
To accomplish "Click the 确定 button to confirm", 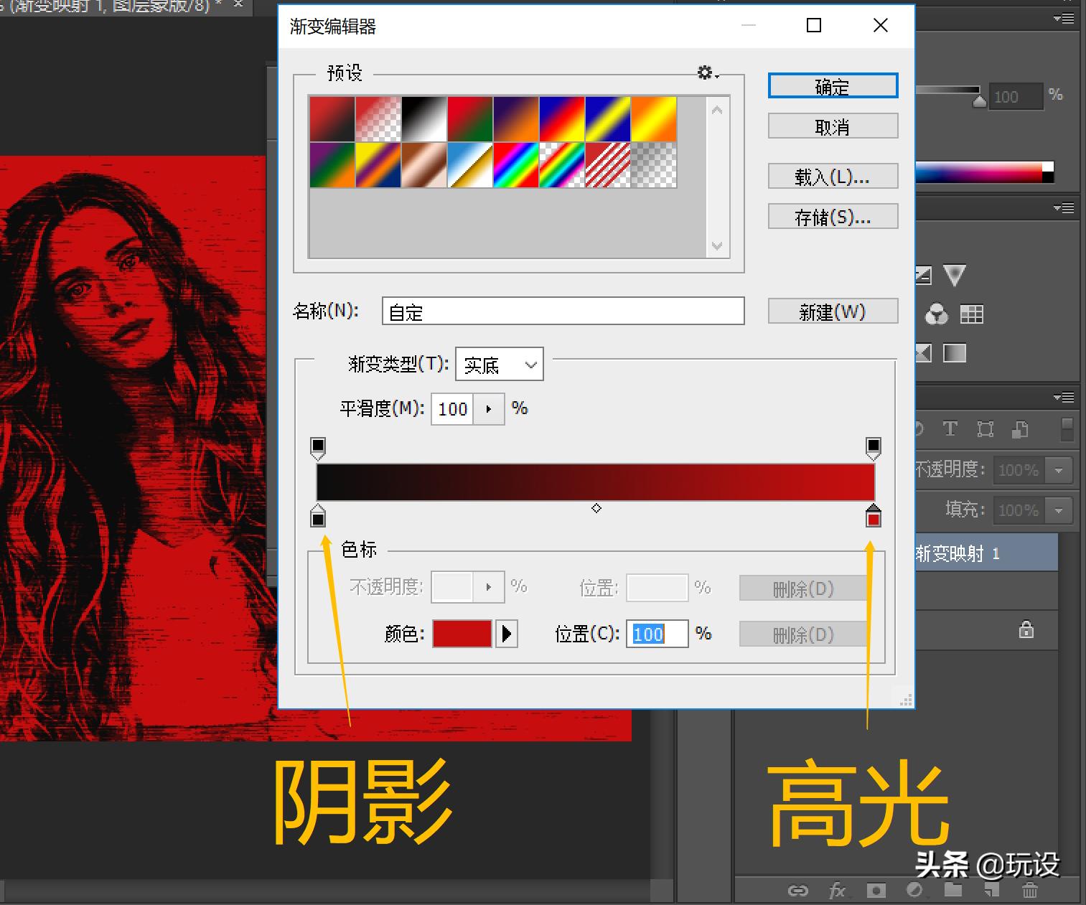I will click(833, 87).
